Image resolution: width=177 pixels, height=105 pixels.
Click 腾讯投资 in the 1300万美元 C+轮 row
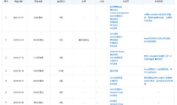(x=114, y=71)
